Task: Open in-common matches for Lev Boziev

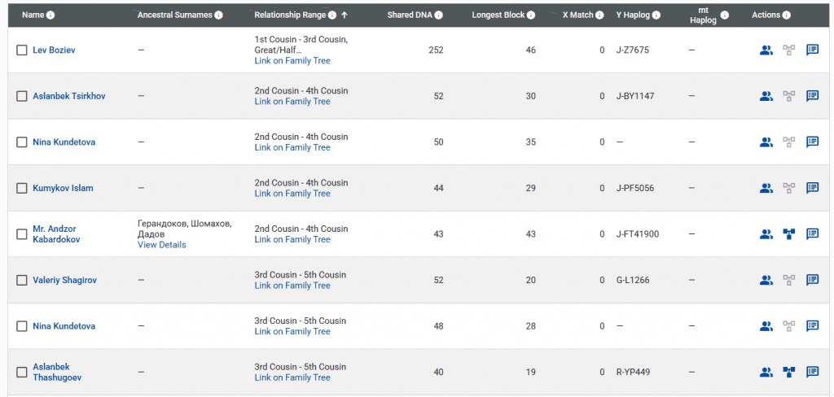Action: click(766, 50)
